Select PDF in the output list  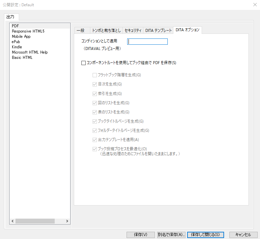click(x=15, y=26)
